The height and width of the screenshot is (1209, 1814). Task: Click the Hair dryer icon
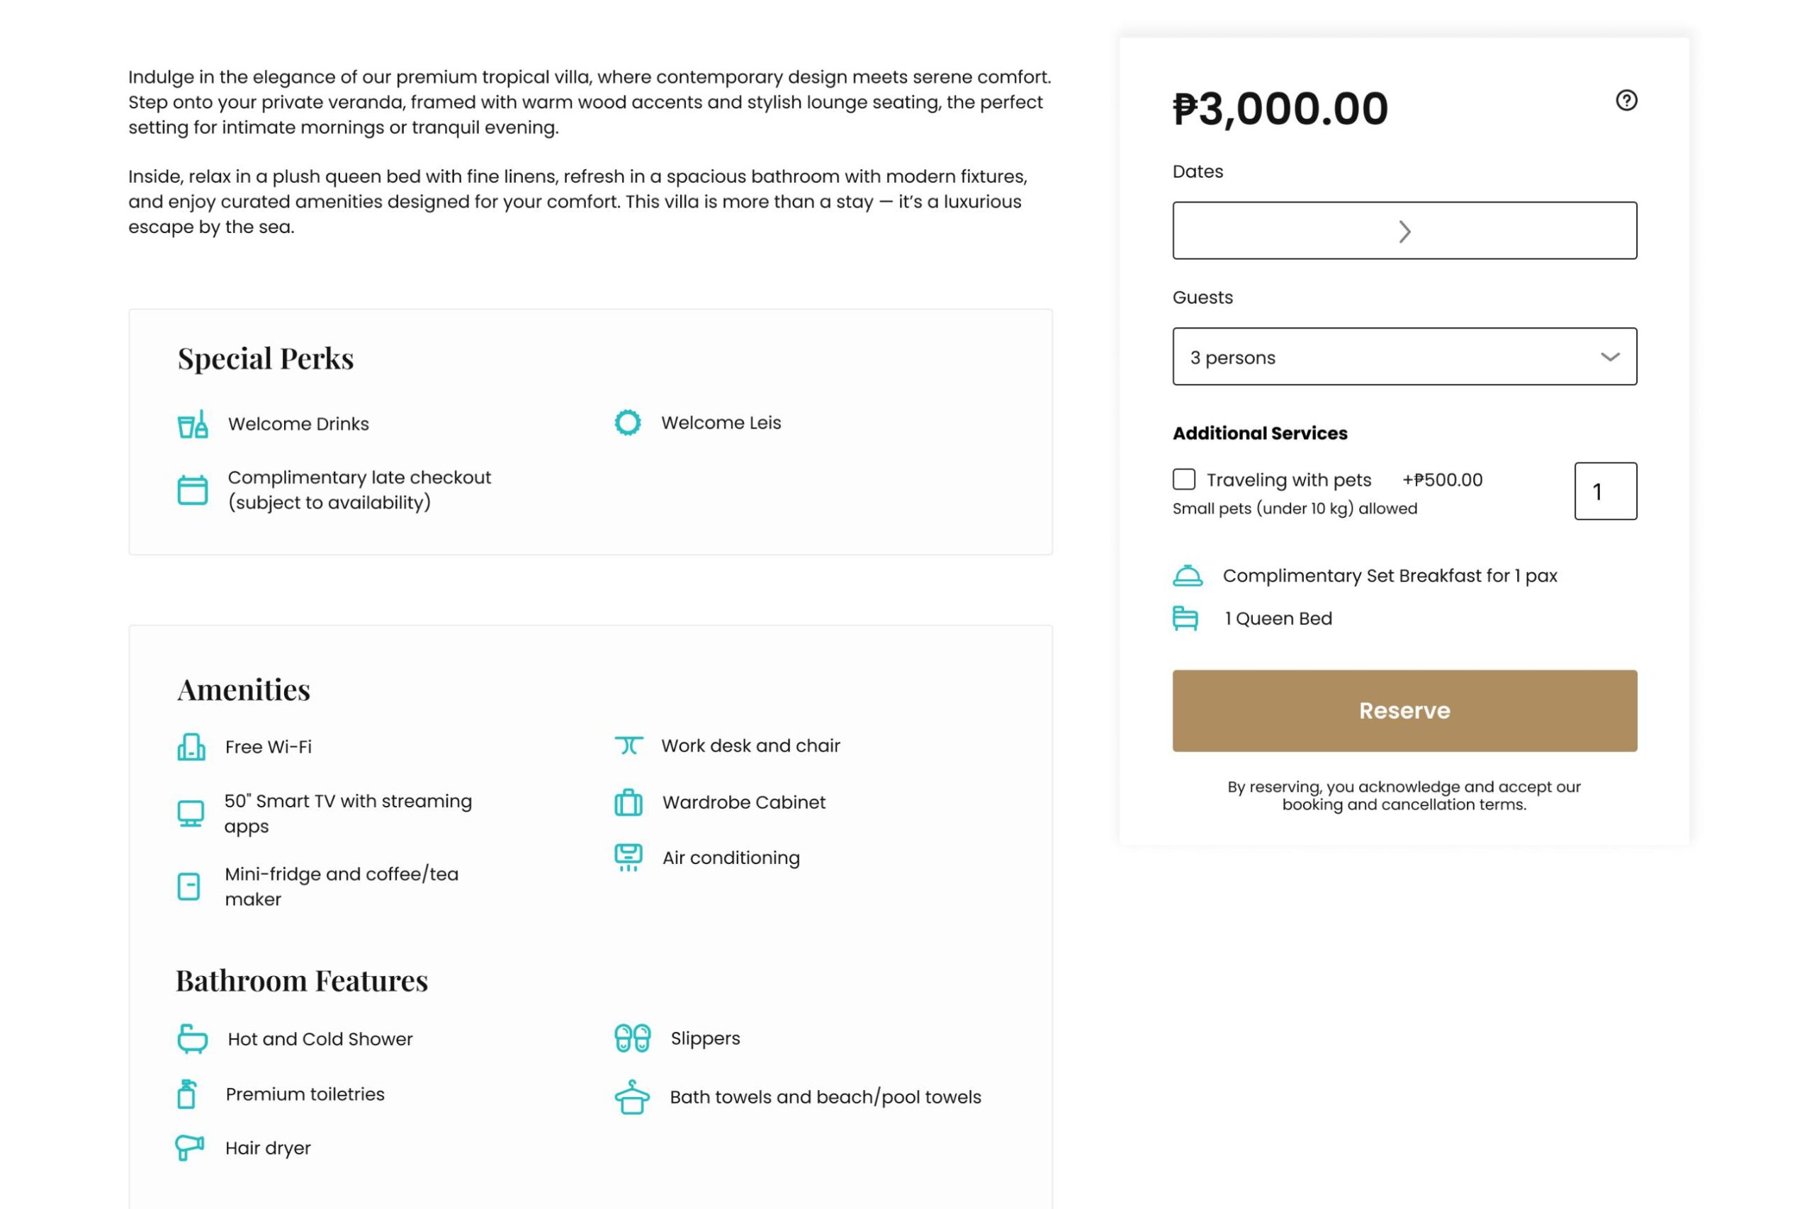click(x=190, y=1147)
